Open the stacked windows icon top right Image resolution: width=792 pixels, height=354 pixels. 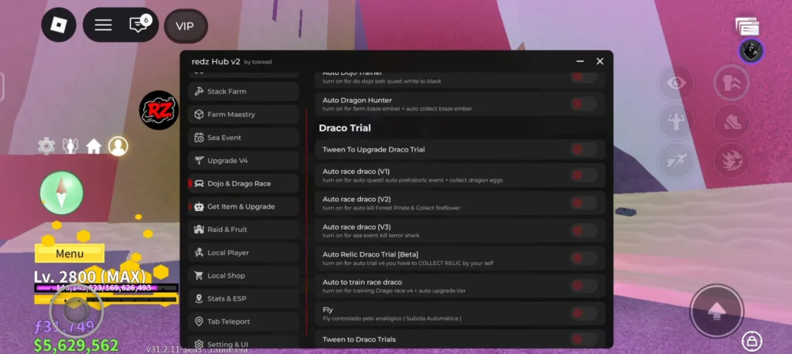tap(748, 27)
